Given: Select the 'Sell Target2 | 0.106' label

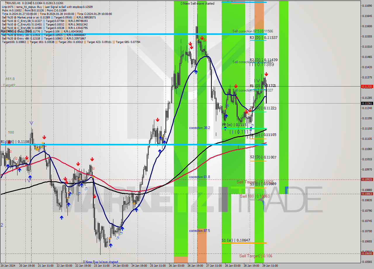Looking at the screenshot, I should point(256,256).
